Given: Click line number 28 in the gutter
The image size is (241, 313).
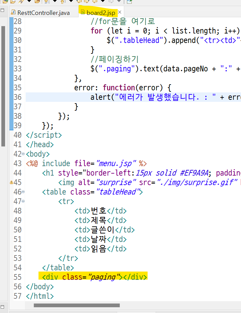Looking at the screenshot, I should point(18,21).
